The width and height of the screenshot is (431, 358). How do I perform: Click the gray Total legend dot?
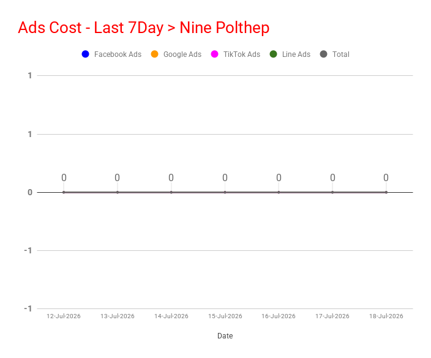click(x=324, y=54)
